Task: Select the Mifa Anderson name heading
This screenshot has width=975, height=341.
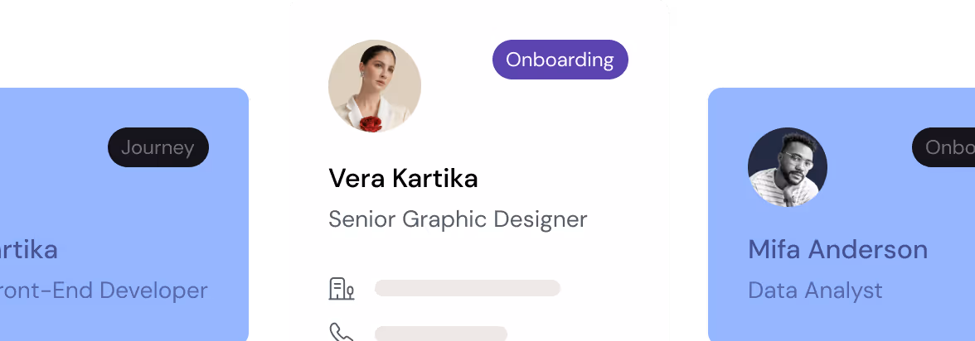Action: point(837,249)
